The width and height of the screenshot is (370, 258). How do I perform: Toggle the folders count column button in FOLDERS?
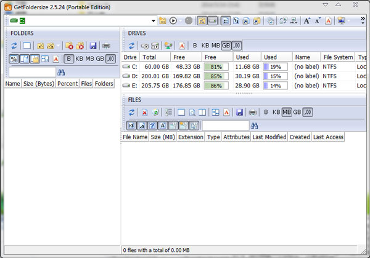(x=35, y=58)
